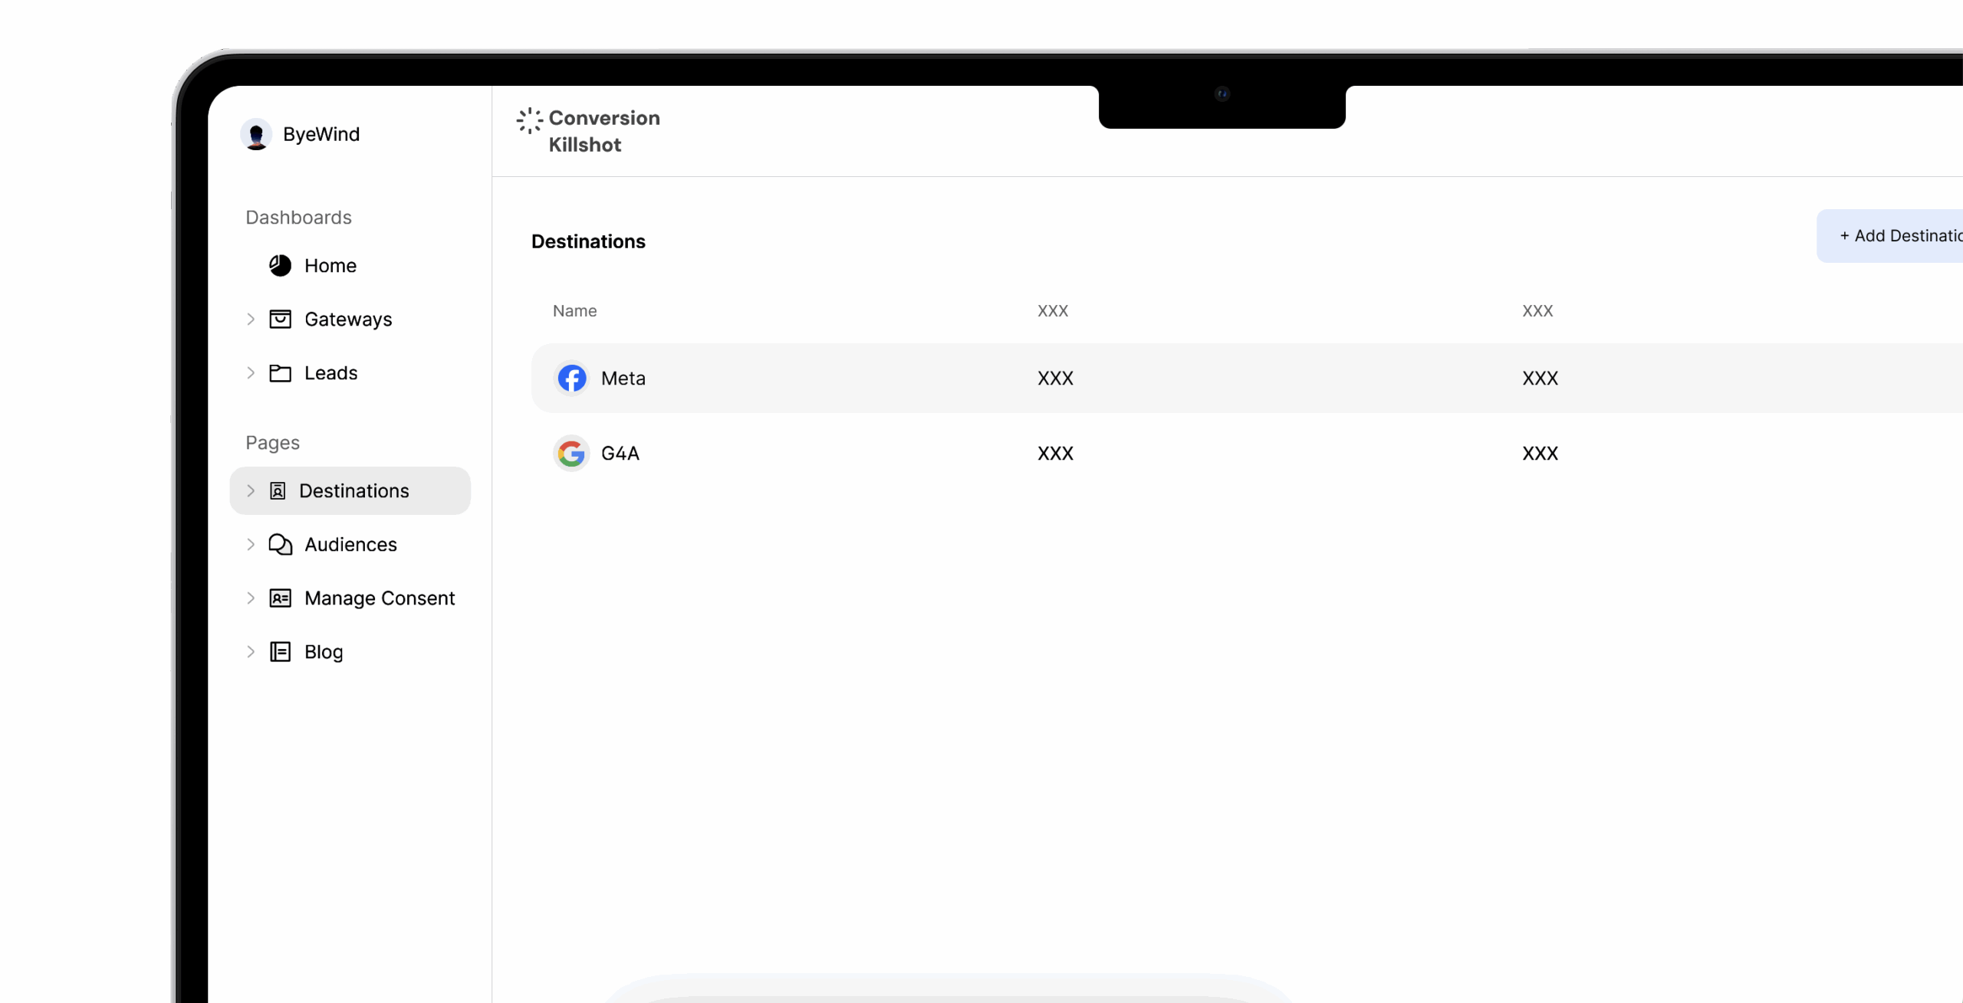Viewport: 1963px width, 1003px height.
Task: Expand the Gateways chevron
Action: tap(251, 320)
